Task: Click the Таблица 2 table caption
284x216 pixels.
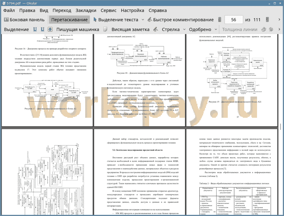Action: point(234,183)
